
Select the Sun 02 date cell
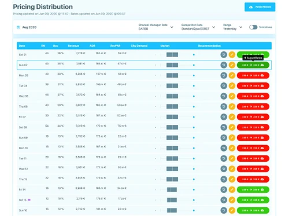point(23,65)
